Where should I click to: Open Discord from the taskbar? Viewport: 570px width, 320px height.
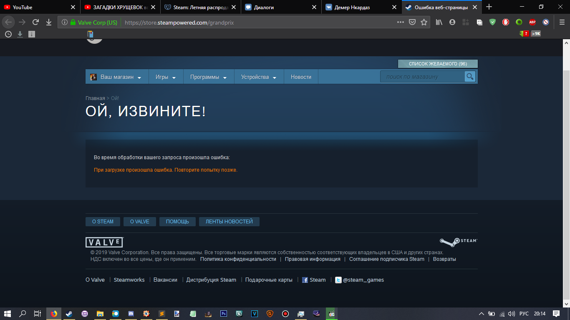click(x=131, y=314)
